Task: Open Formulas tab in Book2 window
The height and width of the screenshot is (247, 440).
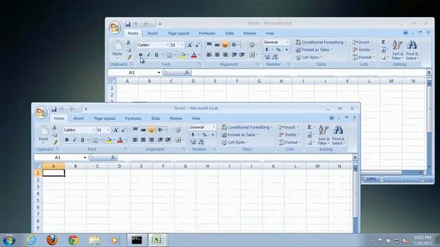Action: [133, 118]
